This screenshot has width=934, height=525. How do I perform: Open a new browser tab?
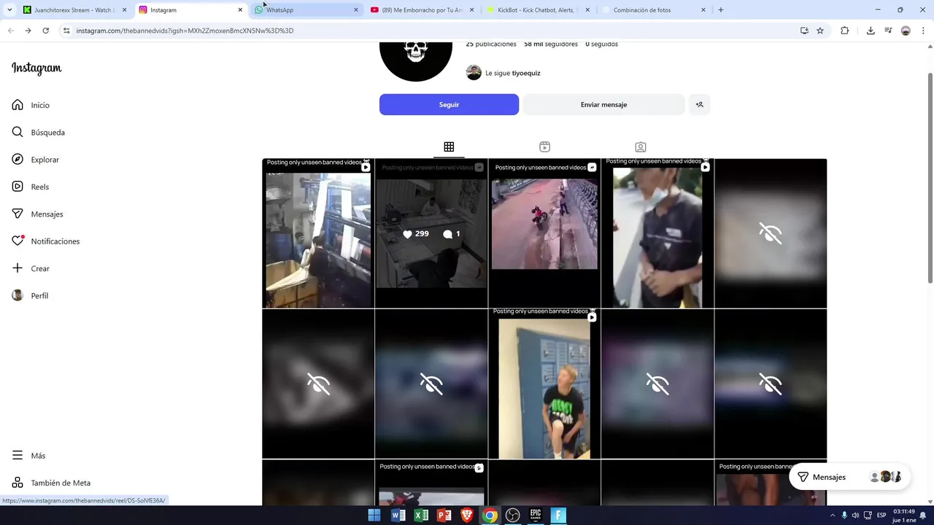tap(721, 10)
